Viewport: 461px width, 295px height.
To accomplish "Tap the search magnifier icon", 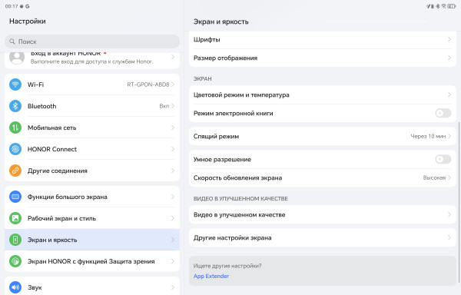I will pos(12,41).
